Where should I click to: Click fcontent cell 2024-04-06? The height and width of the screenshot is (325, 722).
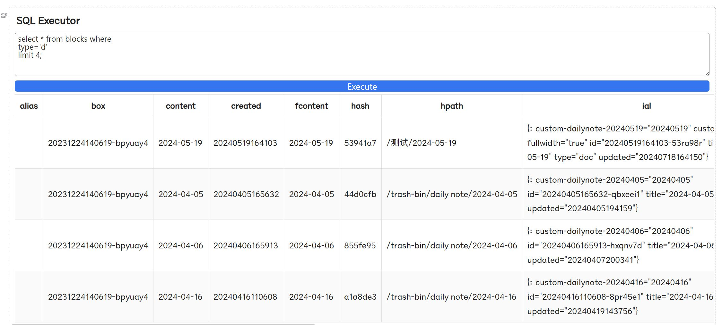[311, 246]
